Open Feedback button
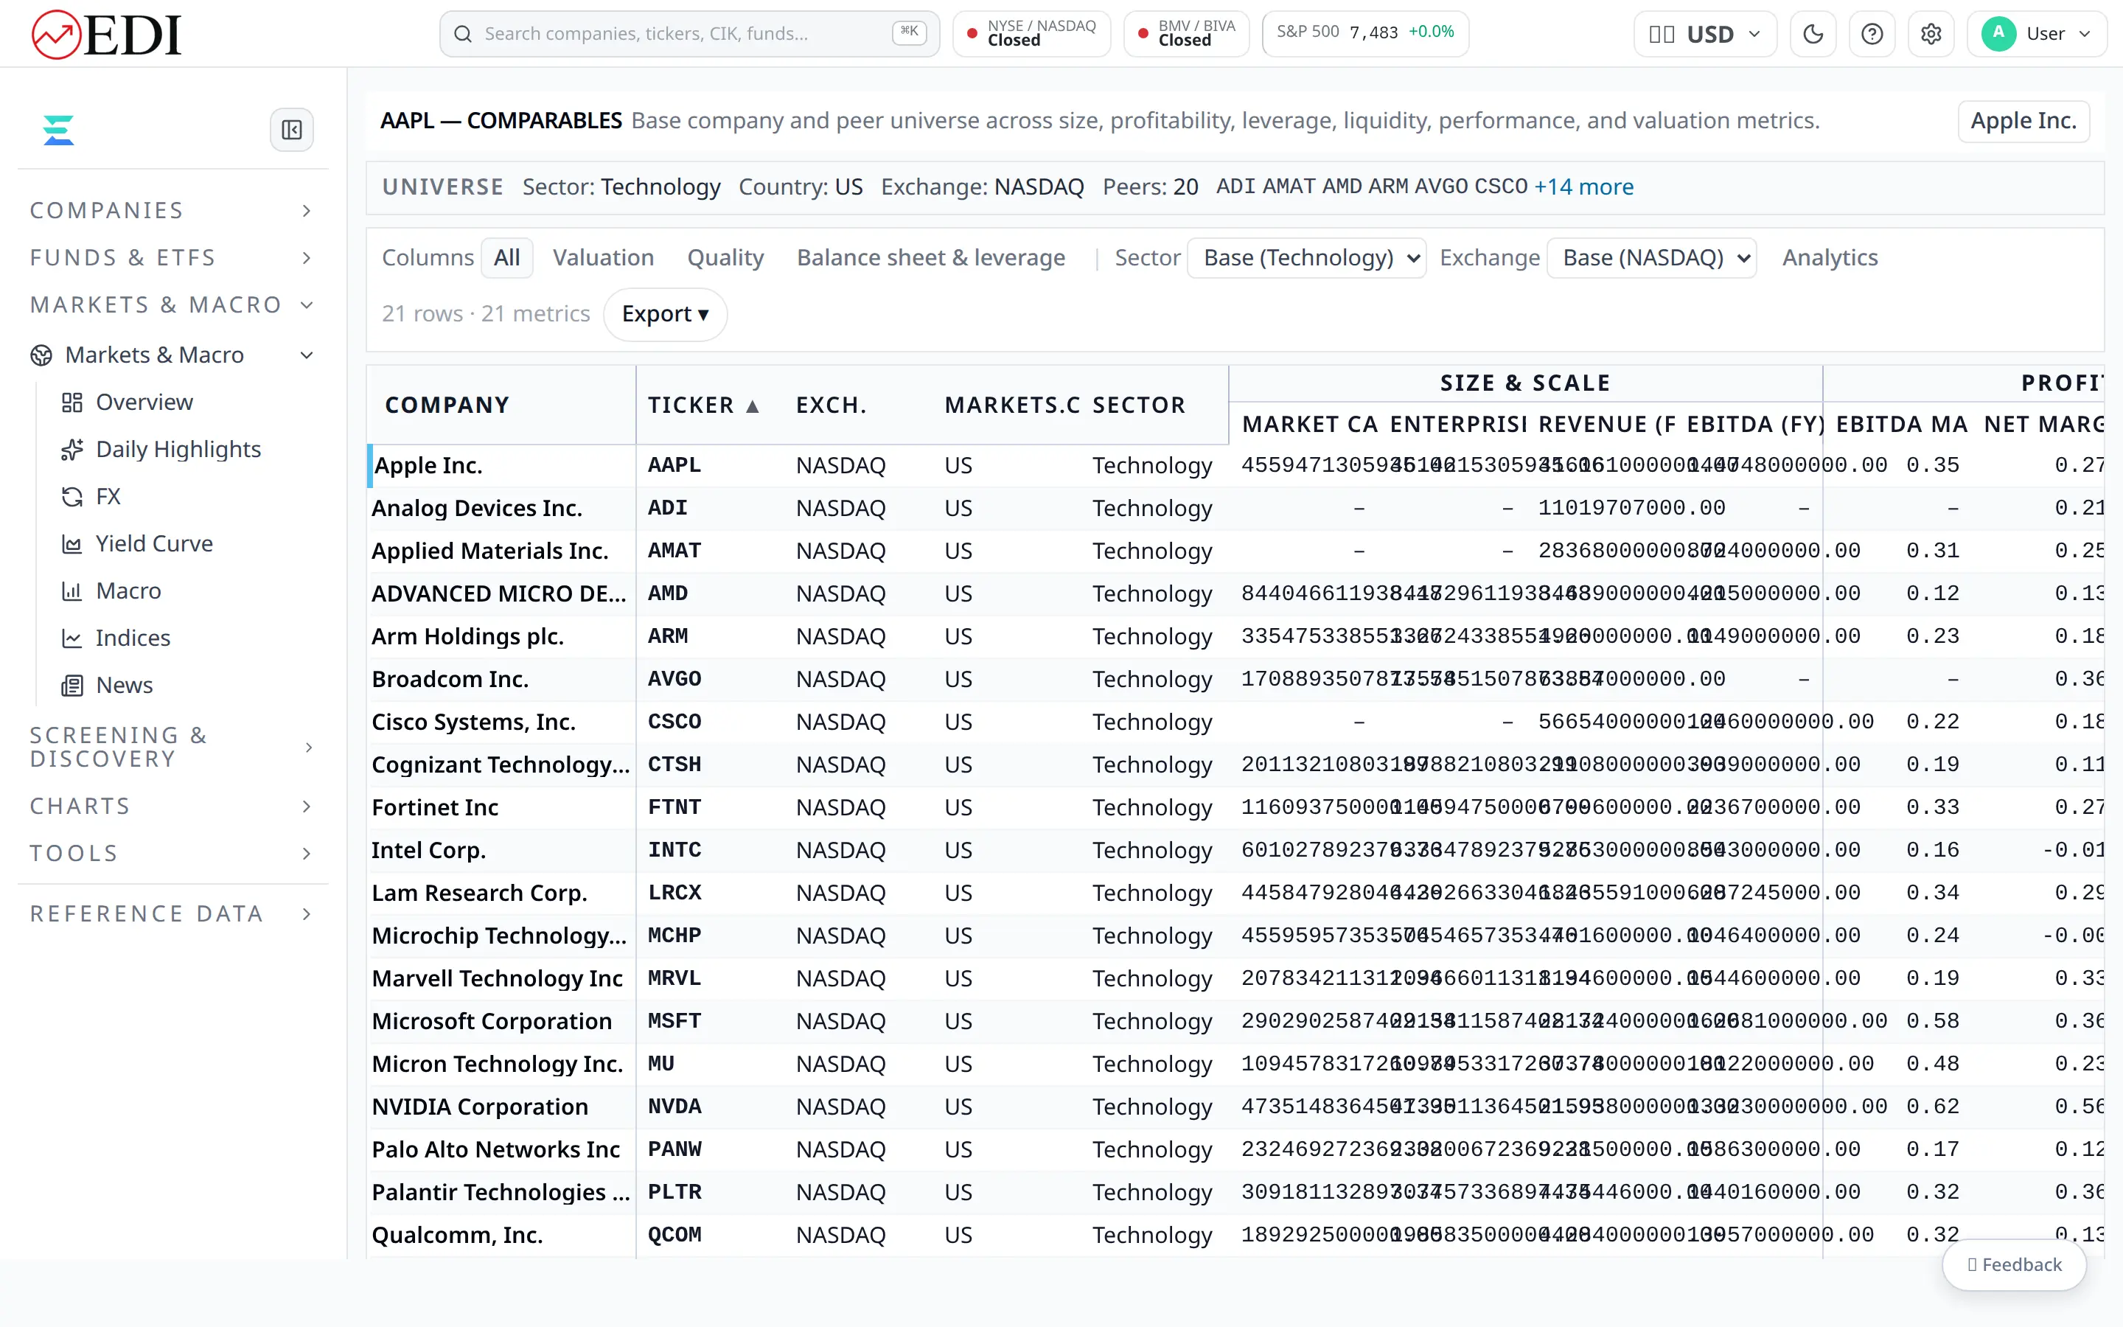Viewport: 2123px width, 1327px height. (2014, 1264)
